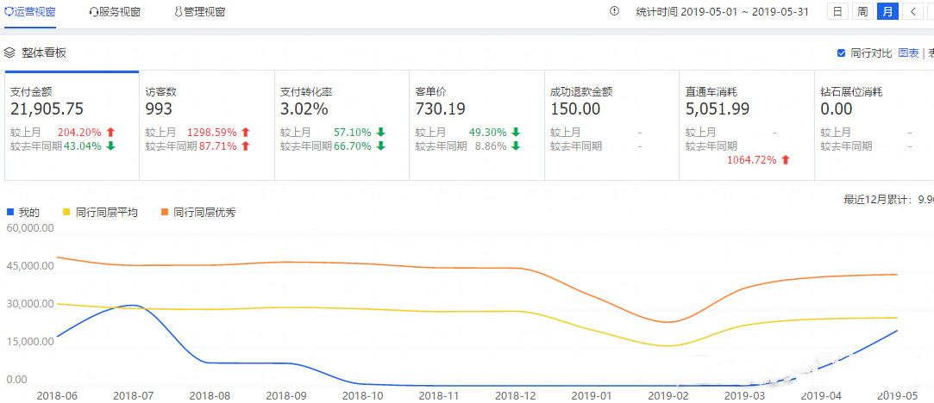Select the 月 time granularity button

pos(887,11)
